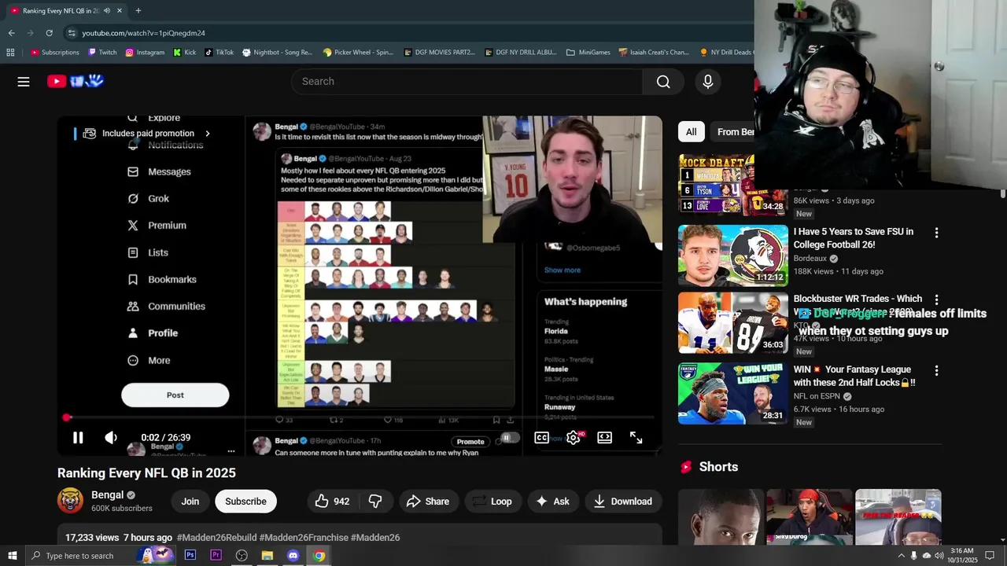Viewport: 1007px width, 566px height.
Task: Share the video
Action: [428, 502]
